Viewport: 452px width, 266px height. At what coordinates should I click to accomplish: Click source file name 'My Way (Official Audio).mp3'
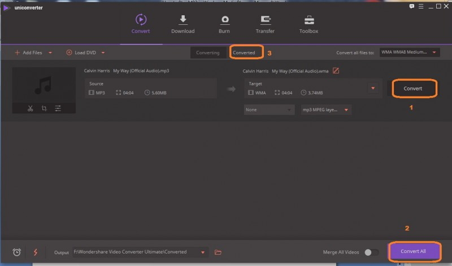point(141,71)
